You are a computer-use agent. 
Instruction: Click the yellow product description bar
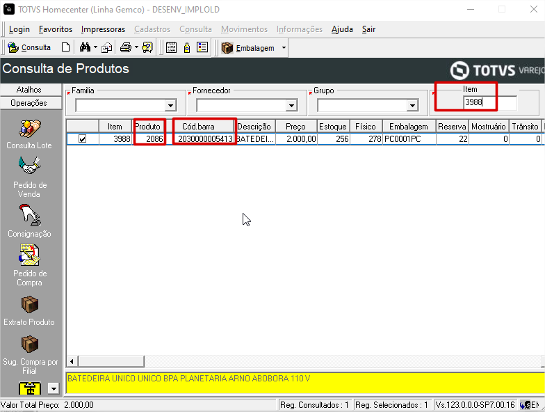[x=305, y=383]
